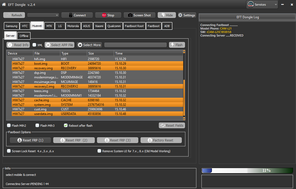The height and width of the screenshot is (189, 296).
Task: Select the teeos.img row
Action: point(98,91)
